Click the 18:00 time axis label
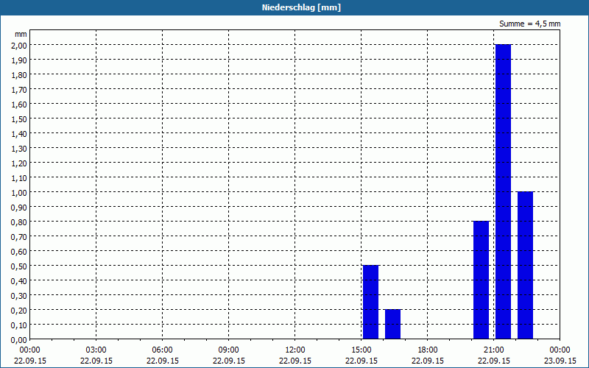 (428, 350)
